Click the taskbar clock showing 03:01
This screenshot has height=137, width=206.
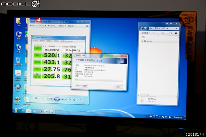tap(178, 117)
